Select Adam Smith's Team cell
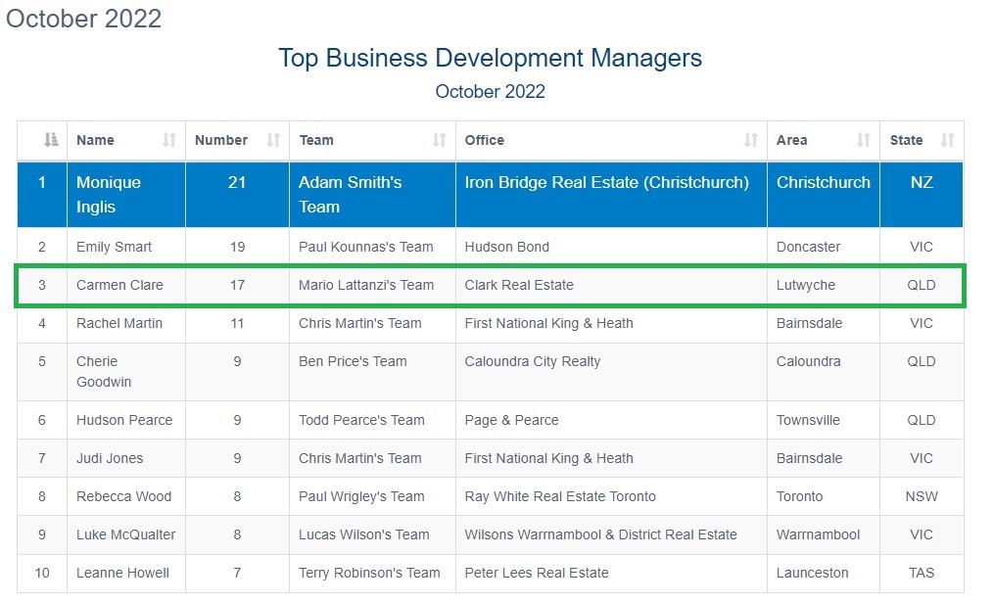This screenshot has height=603, width=994. pyautogui.click(x=372, y=195)
